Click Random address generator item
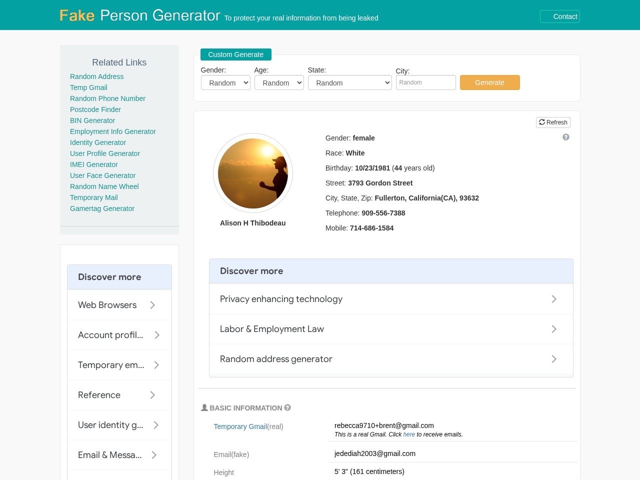 (391, 359)
